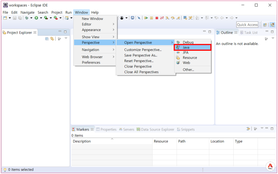Click the Step Return icon

(x=178, y=18)
